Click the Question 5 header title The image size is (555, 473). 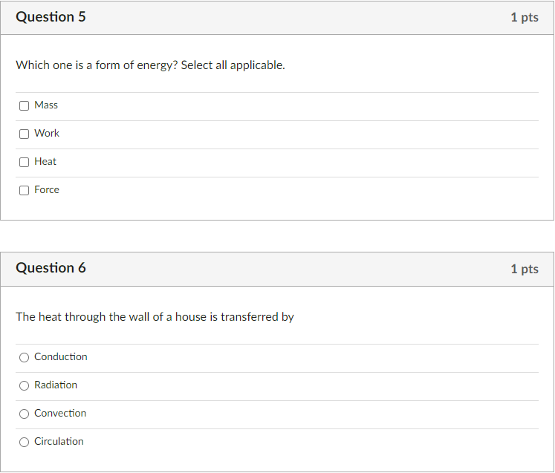pyautogui.click(x=51, y=17)
